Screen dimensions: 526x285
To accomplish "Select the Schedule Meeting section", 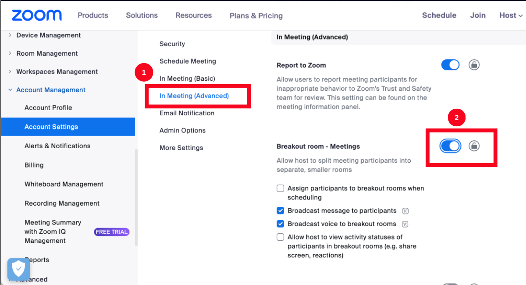I will pyautogui.click(x=188, y=61).
